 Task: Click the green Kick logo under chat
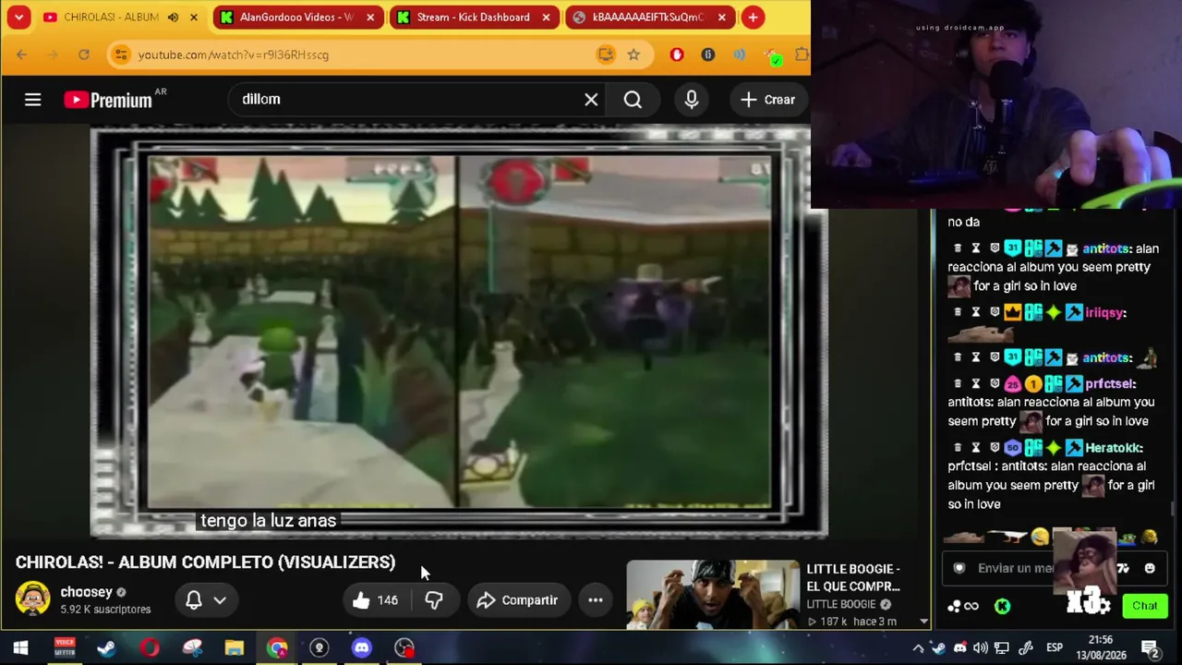[x=1002, y=607]
